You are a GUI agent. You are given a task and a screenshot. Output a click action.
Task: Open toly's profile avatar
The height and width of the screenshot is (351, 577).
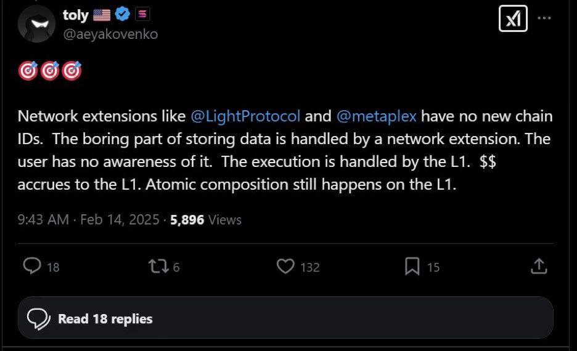coord(37,23)
